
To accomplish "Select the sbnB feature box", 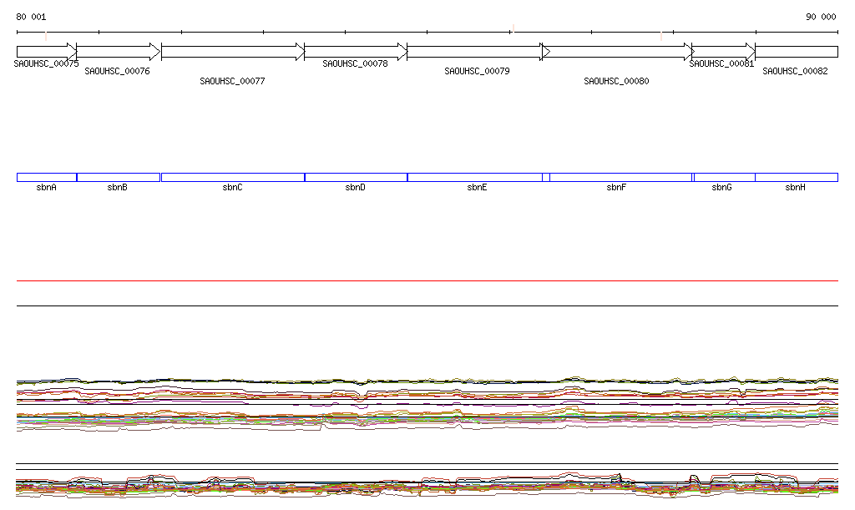I will click(x=118, y=177).
